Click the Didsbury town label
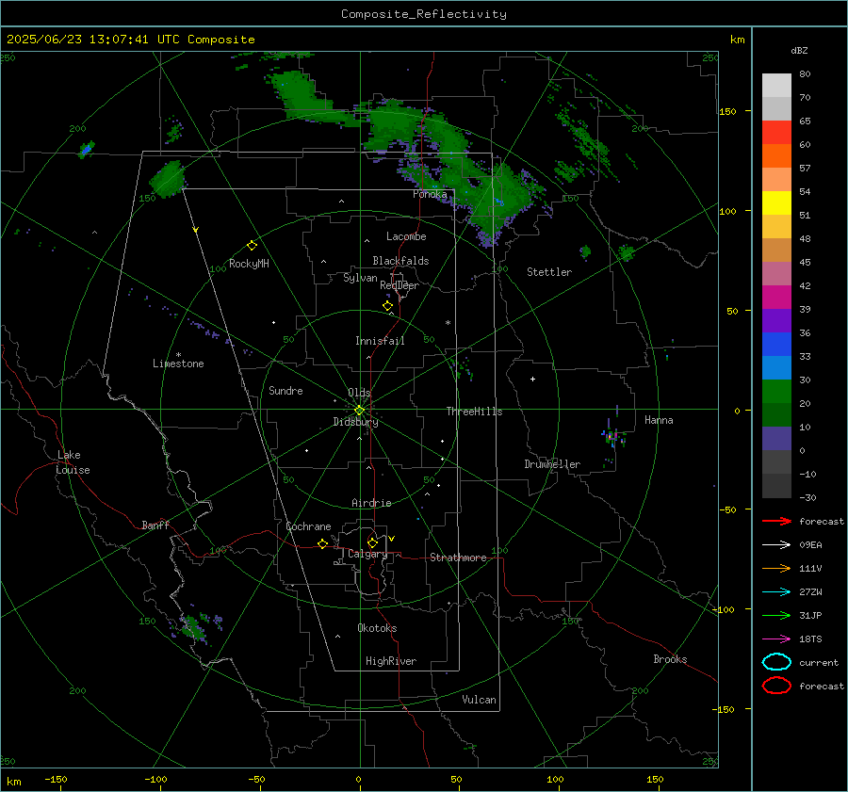The height and width of the screenshot is (792, 848). [x=355, y=422]
